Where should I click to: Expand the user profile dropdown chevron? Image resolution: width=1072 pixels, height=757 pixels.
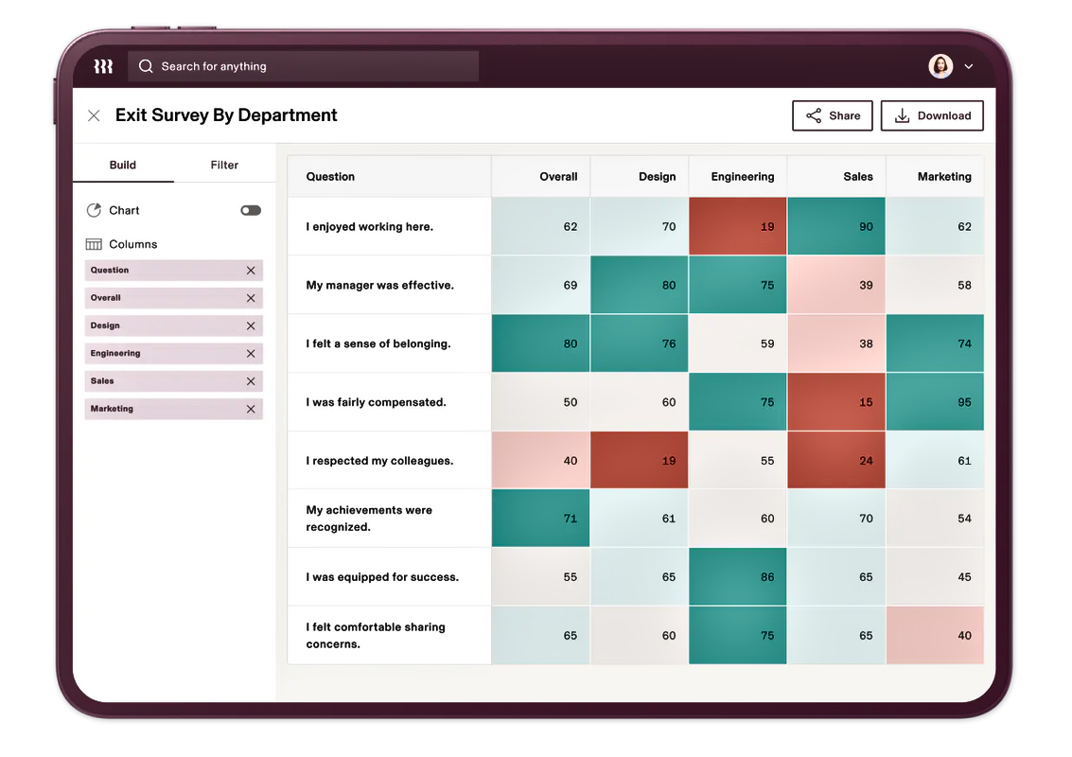pos(968,66)
